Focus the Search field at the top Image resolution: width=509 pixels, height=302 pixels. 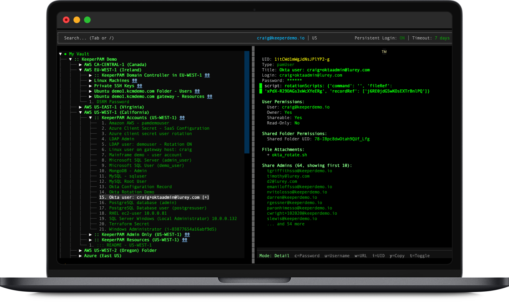pyautogui.click(x=89, y=38)
